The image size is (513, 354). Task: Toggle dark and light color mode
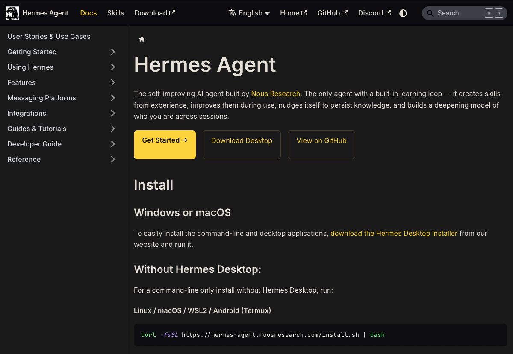tap(403, 13)
